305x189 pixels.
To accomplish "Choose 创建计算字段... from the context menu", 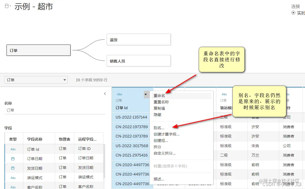I will click(x=181, y=134).
